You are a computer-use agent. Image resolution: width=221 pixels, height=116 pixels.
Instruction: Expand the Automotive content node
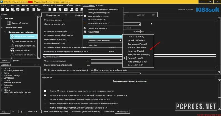[x=2, y=85]
